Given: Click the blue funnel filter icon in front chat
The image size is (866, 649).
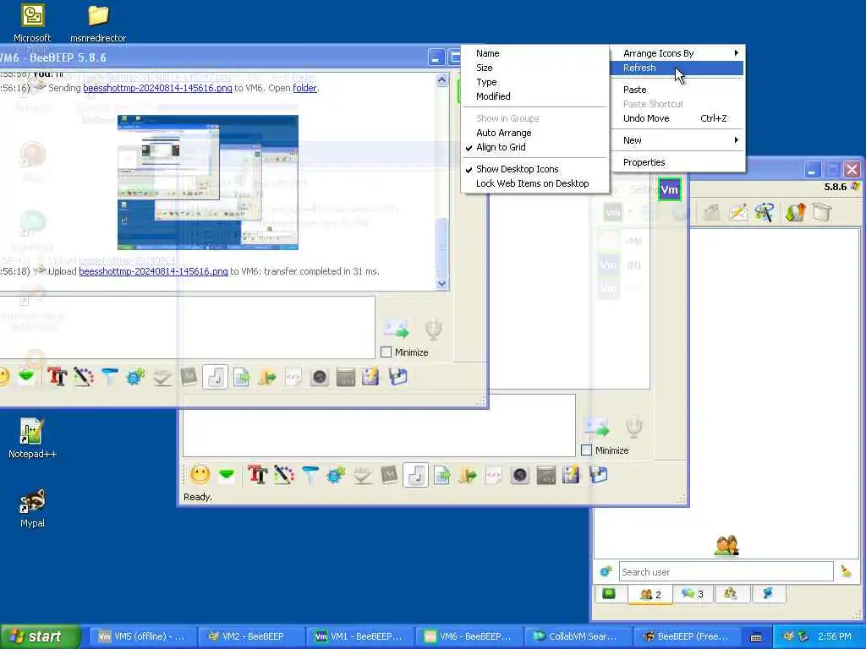Looking at the screenshot, I should pos(310,475).
